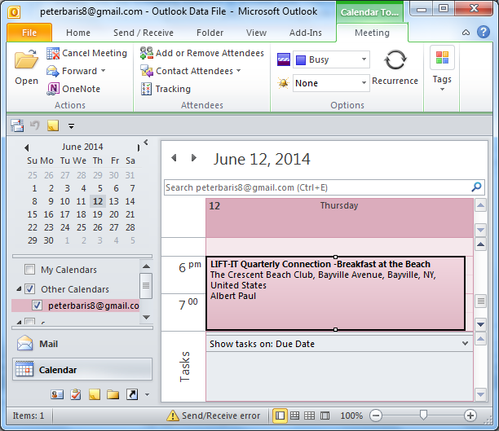Click Send/Receive All Folders quick access icon

coord(17,125)
